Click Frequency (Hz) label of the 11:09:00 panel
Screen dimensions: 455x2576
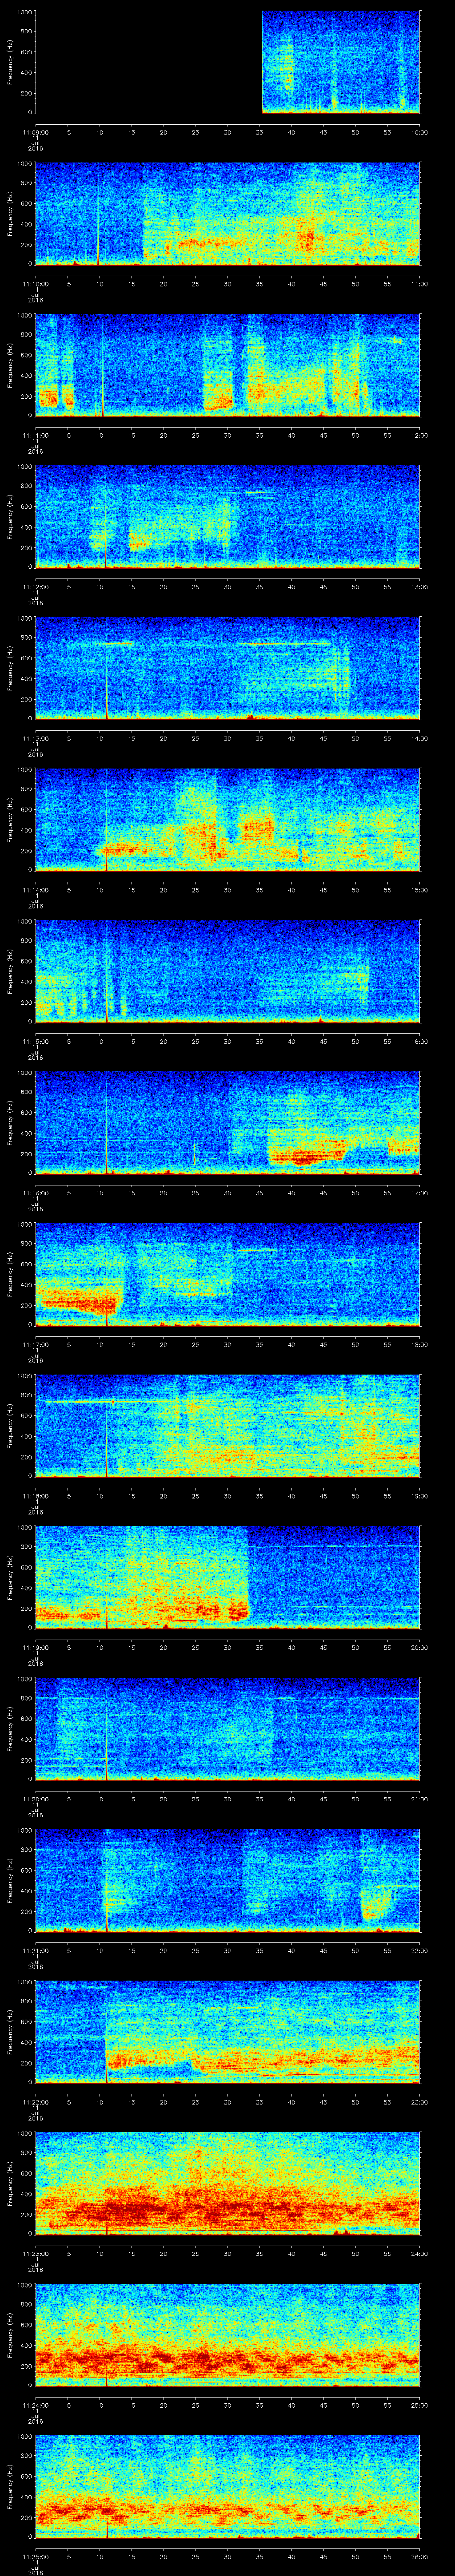(10, 62)
